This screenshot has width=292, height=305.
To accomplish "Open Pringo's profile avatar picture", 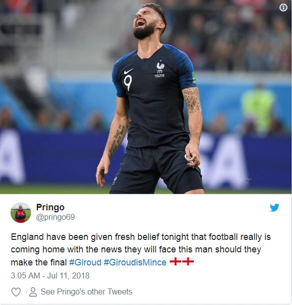I will click(21, 212).
